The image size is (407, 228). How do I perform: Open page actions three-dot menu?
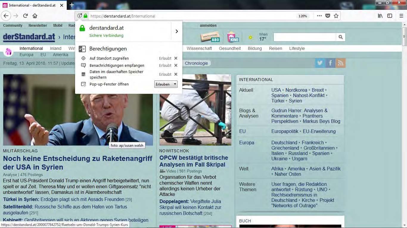coord(319,16)
